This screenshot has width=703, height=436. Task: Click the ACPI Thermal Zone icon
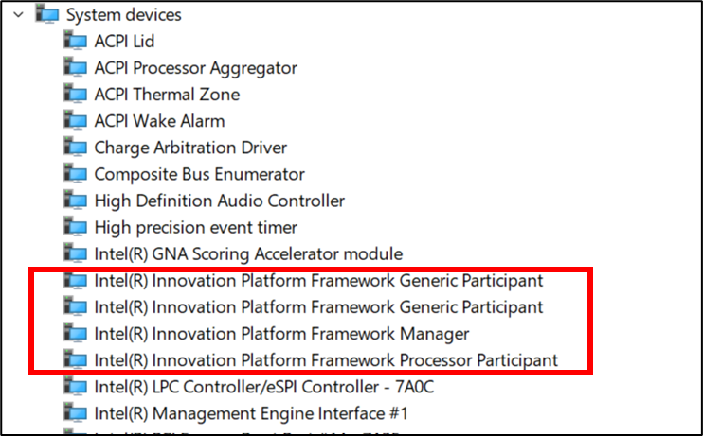75,94
